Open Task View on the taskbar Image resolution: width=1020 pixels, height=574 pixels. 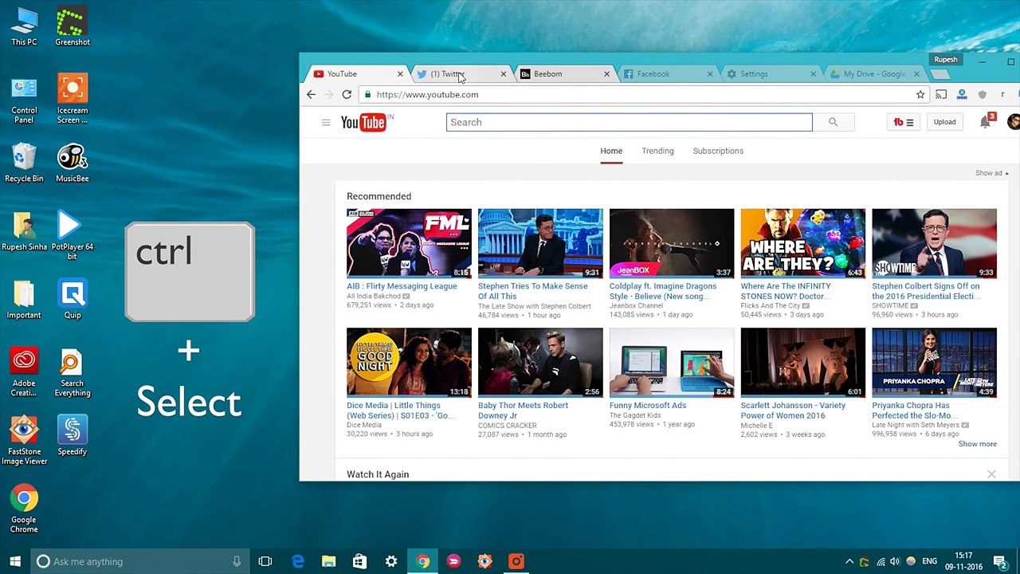pyautogui.click(x=265, y=561)
